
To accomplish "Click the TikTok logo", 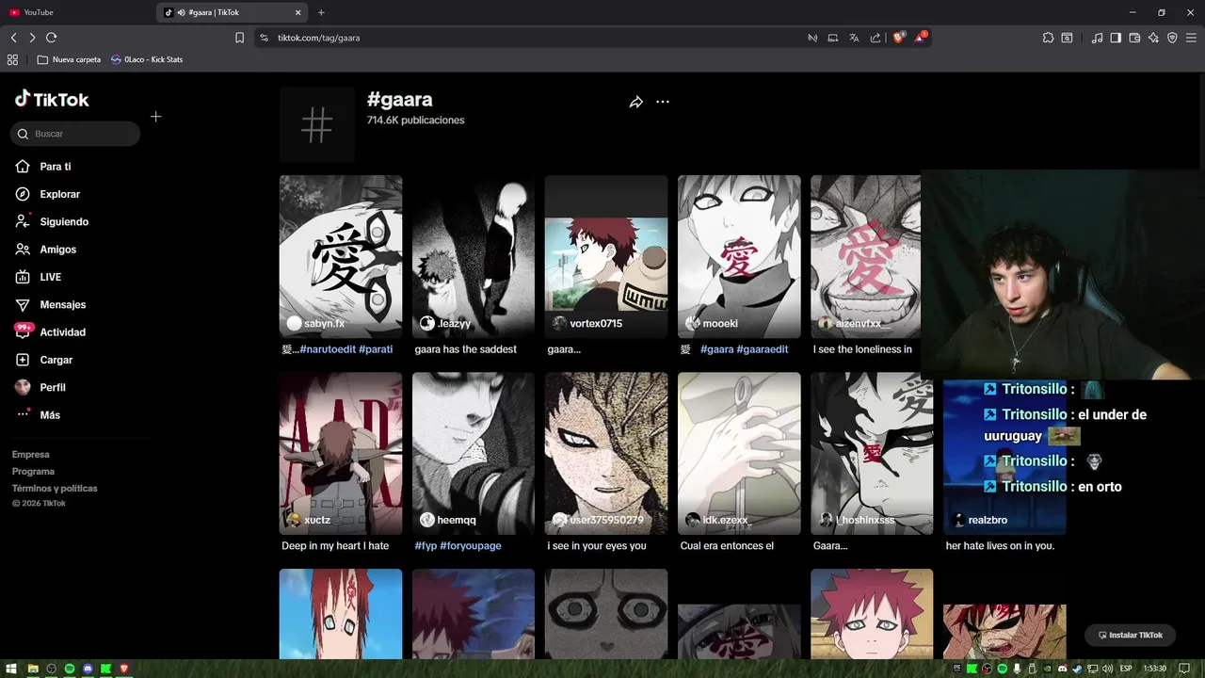I will click(x=52, y=99).
